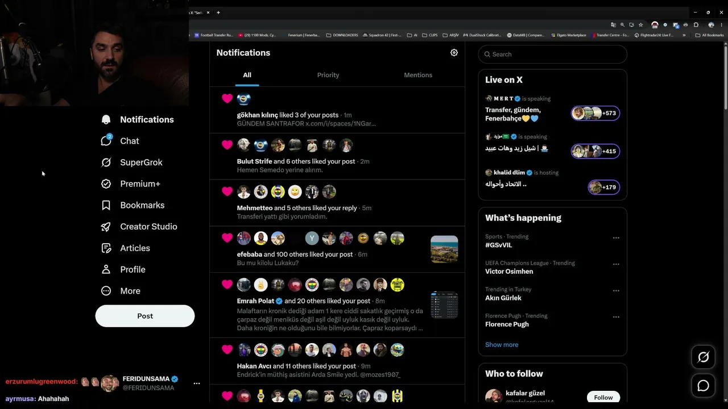Open the Bookmarks icon in the sidebar
The image size is (728, 409).
click(106, 205)
